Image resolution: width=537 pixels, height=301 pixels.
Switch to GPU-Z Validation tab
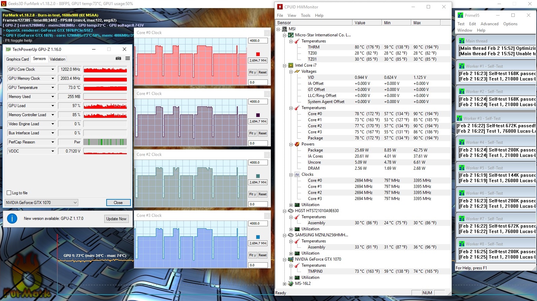[58, 59]
